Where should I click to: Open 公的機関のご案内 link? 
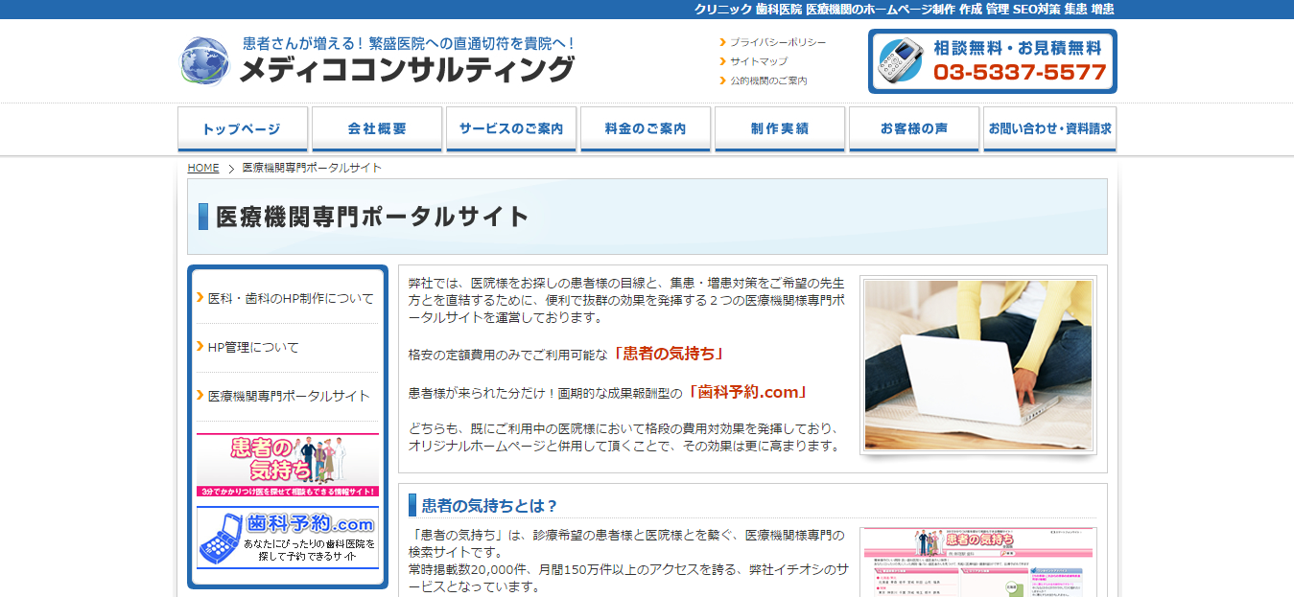(x=767, y=80)
